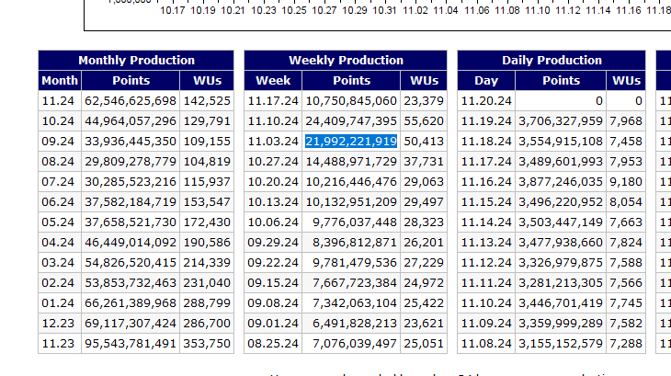Click monthly points 62,546,625,698
Image resolution: width=671 pixels, height=376 pixels.
coord(131,101)
